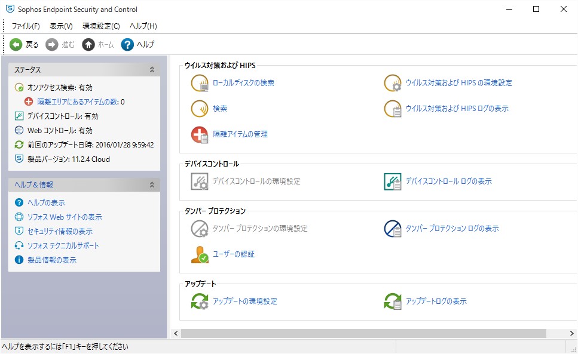Open the 隔離アイテムの管理 link

tap(240, 134)
